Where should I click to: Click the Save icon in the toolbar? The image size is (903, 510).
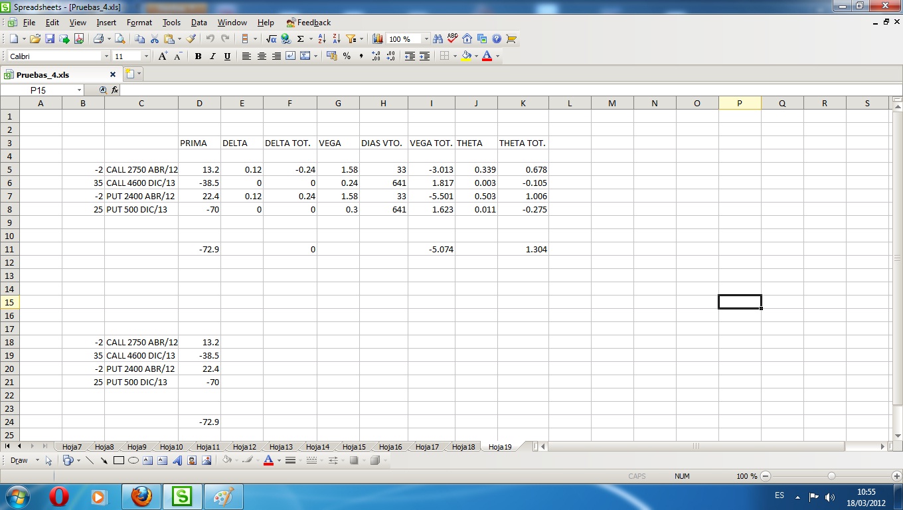coord(50,39)
